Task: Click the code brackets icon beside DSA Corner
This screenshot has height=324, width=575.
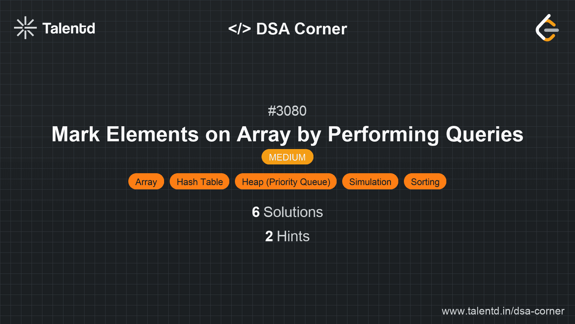Action: click(x=240, y=29)
